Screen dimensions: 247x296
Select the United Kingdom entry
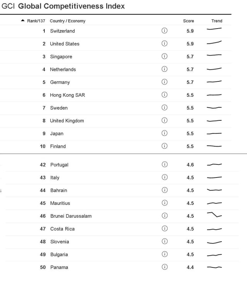(x=67, y=121)
